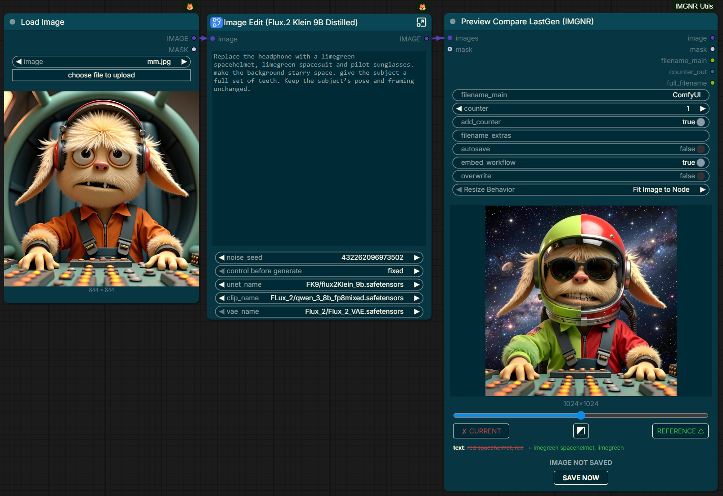Image resolution: width=723 pixels, height=496 pixels.
Task: Increase noise_seed with right arrow
Action: 417,257
